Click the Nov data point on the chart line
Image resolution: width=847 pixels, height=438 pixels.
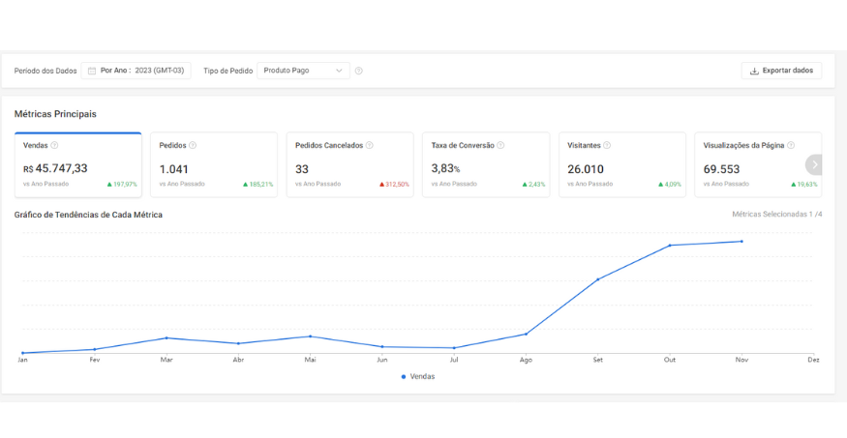click(x=741, y=241)
